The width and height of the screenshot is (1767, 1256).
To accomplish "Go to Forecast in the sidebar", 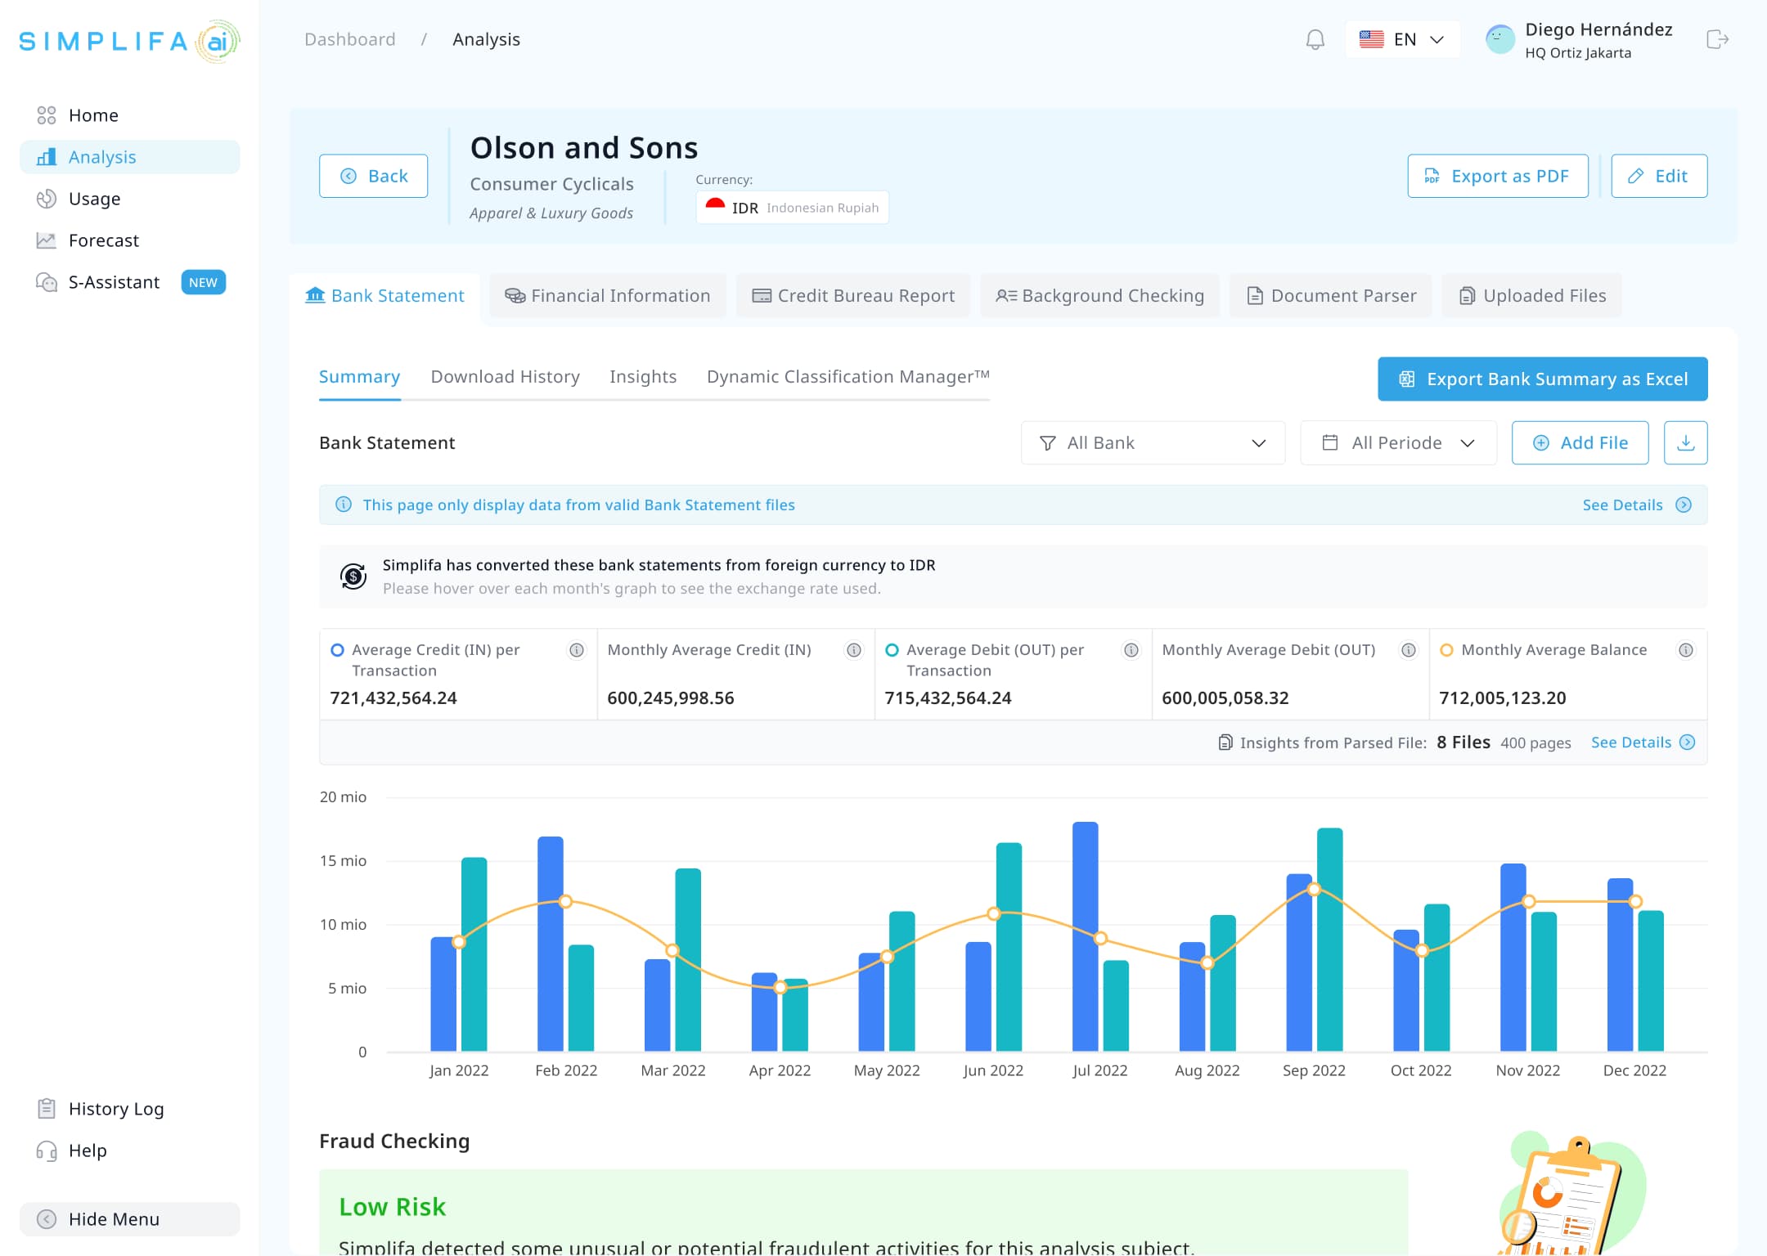I will pos(129,240).
